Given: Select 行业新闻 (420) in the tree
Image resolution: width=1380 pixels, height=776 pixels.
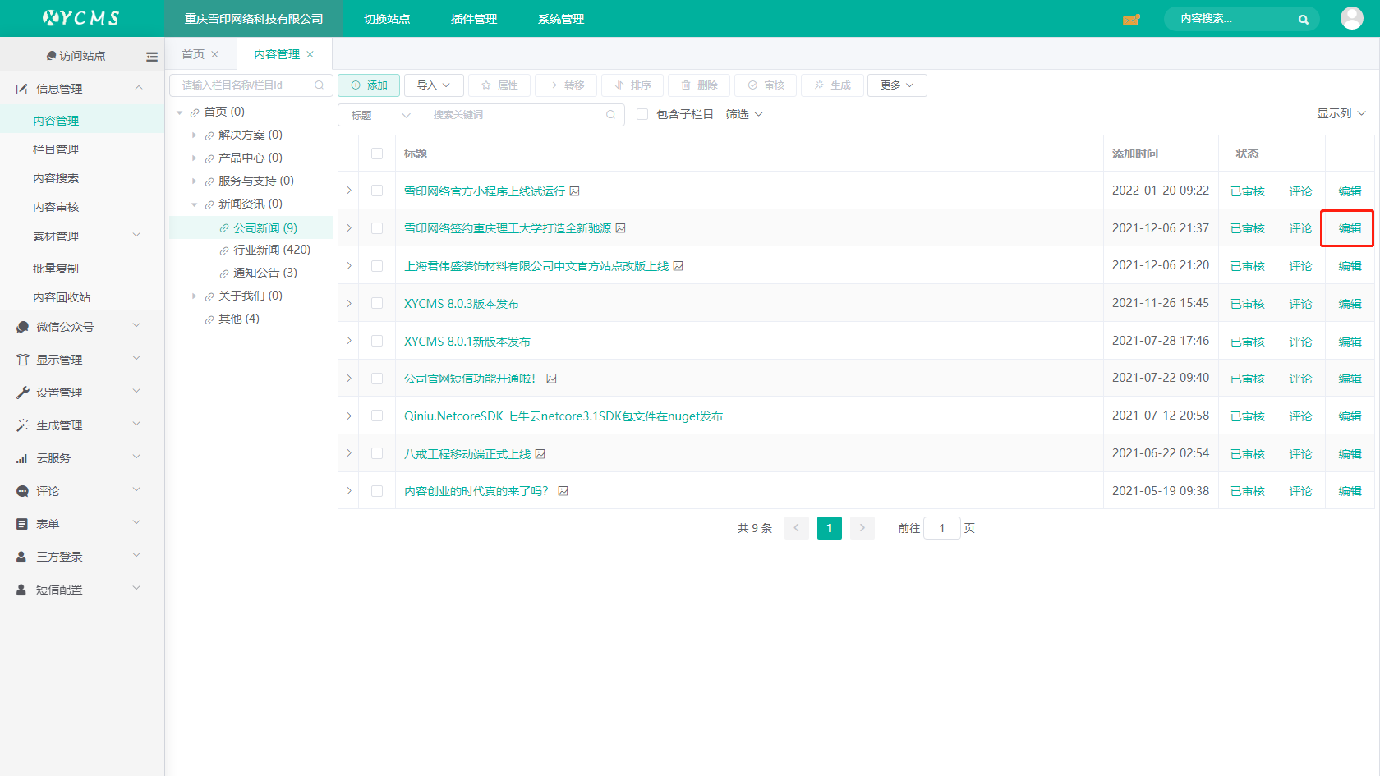Looking at the screenshot, I should [x=271, y=250].
